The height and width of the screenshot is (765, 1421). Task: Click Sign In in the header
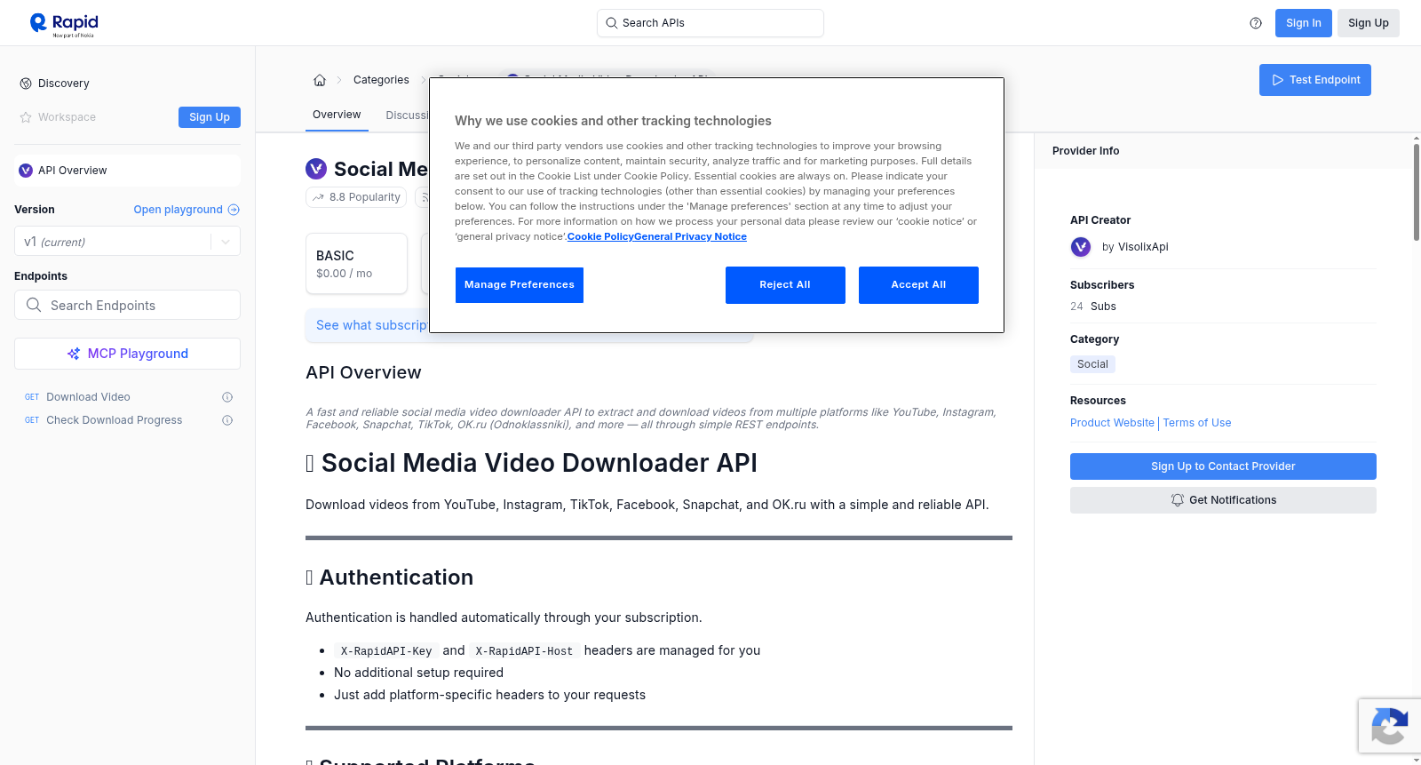[x=1304, y=23]
